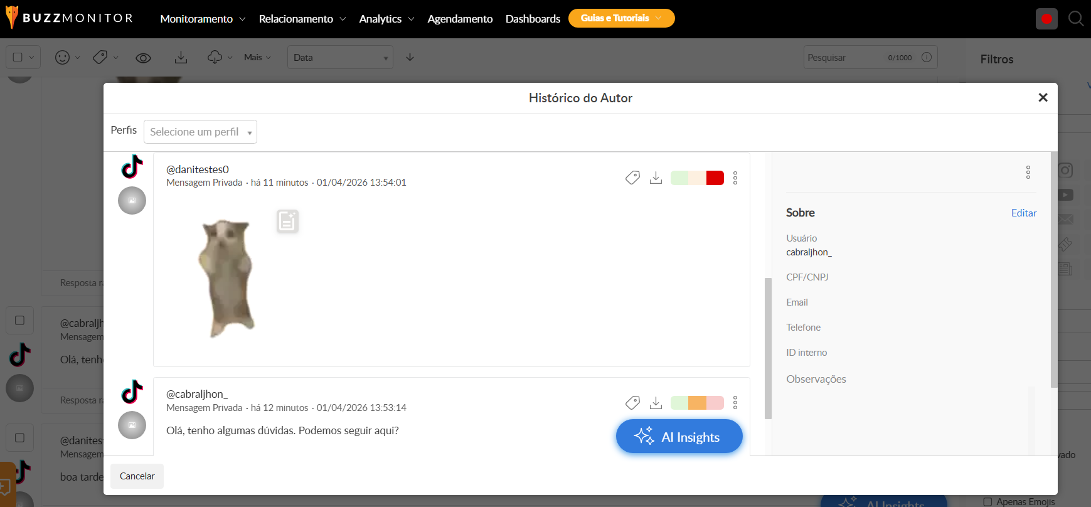
Task: Check the box beside the @cabraljhon_ post in the background list
Action: [x=19, y=321]
